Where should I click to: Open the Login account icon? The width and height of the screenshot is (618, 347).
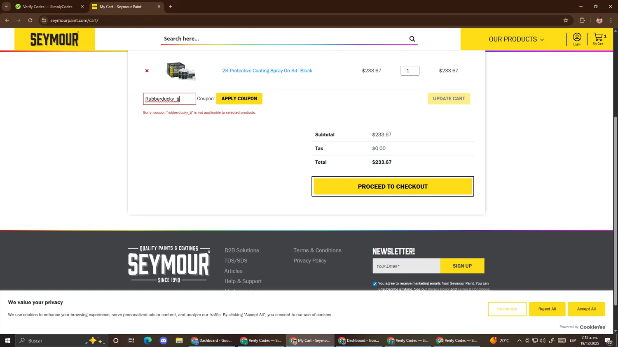click(577, 39)
